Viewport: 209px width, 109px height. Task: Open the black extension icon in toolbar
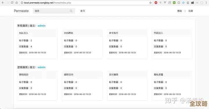click(192, 3)
